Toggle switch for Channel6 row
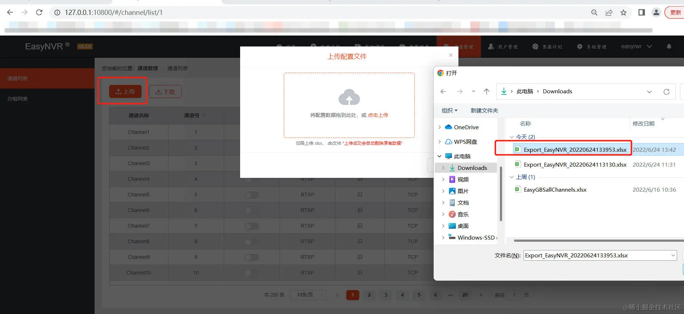Screen dimensions: 684x314 252,211
